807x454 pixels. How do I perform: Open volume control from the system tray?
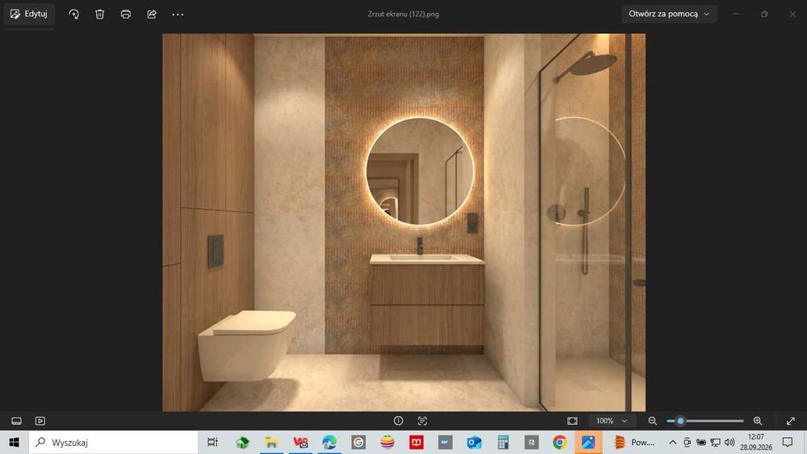[730, 442]
